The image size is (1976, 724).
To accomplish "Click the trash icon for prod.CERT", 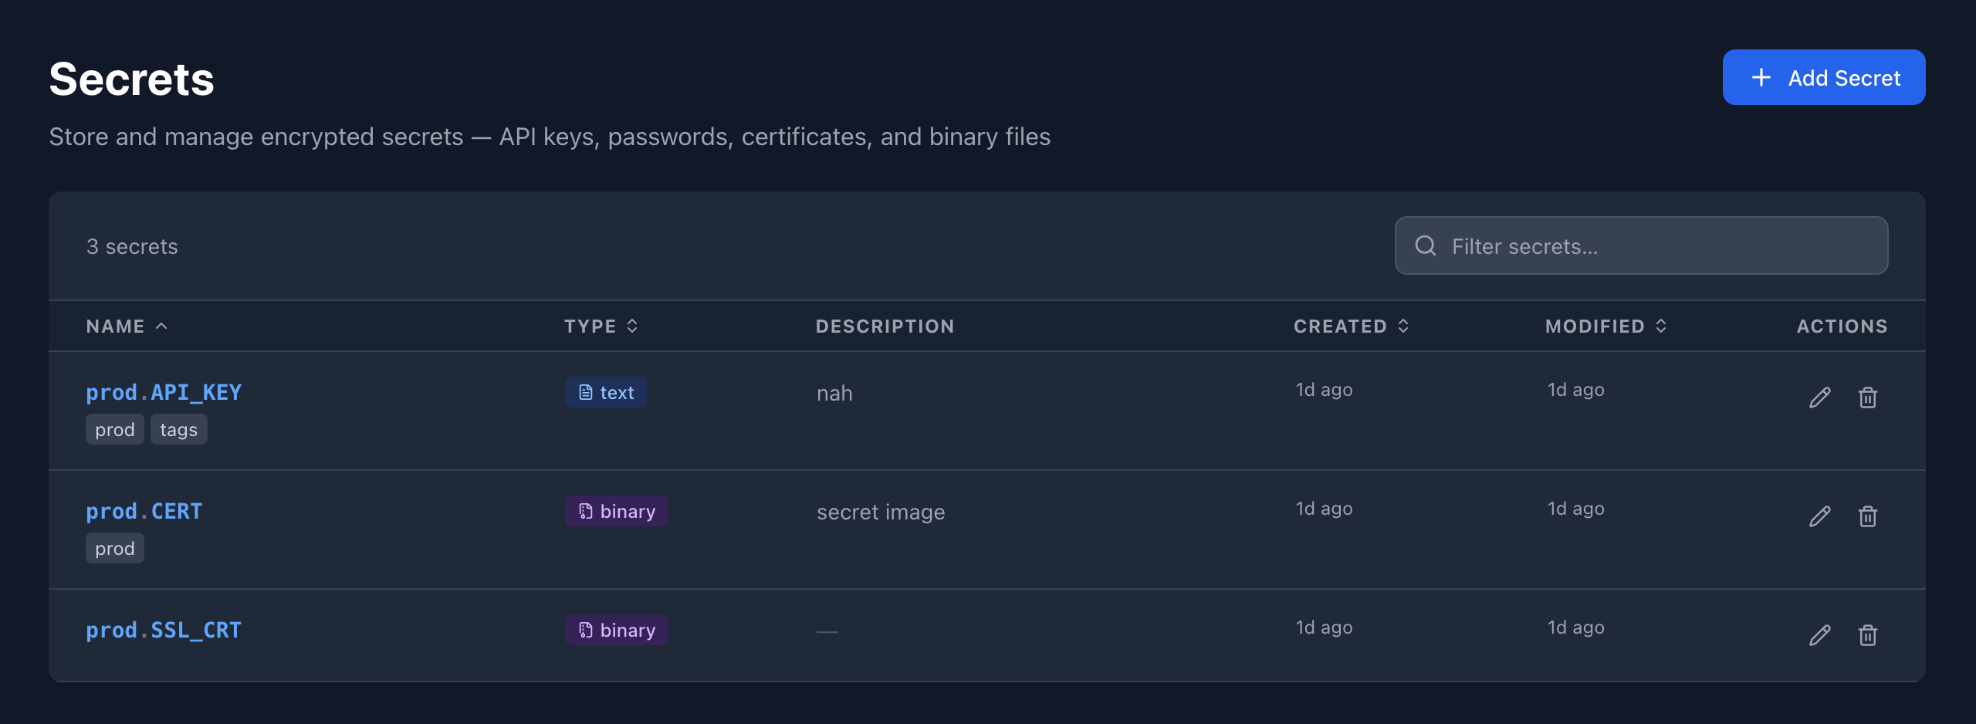I will pos(1867,516).
